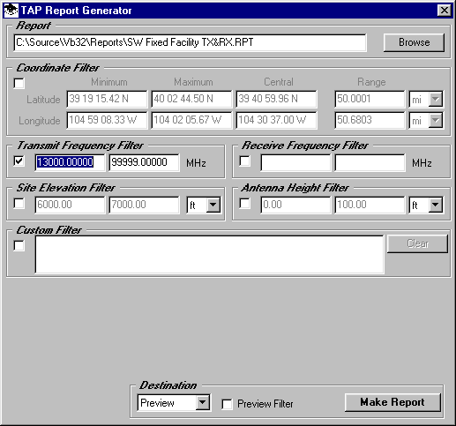Click the TAP application icon in title bar
The image size is (456, 426).
coord(11,11)
